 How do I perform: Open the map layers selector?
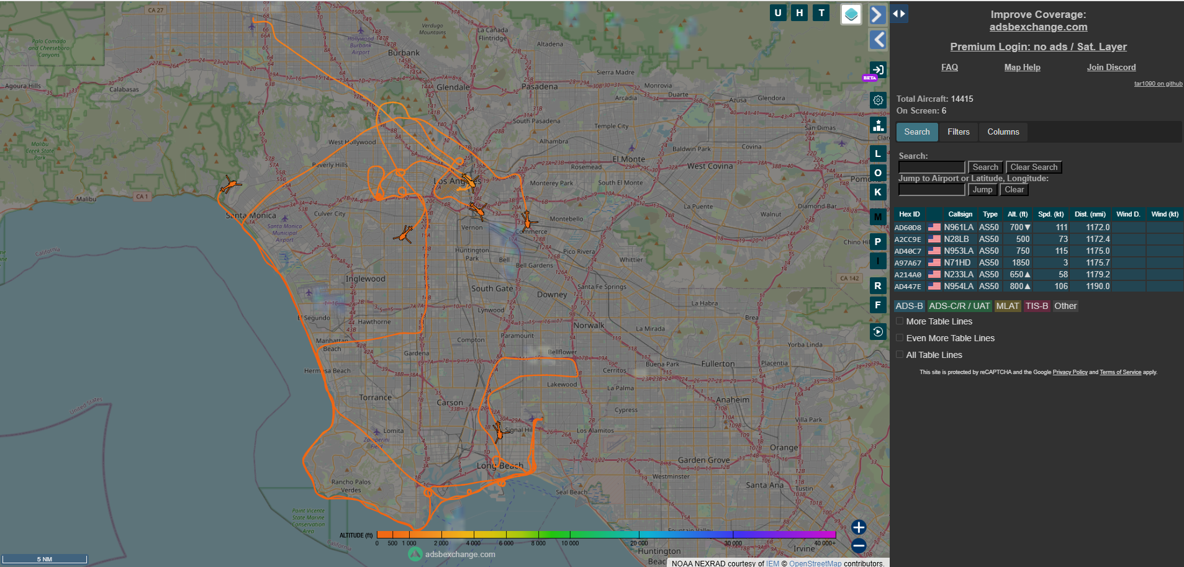851,14
